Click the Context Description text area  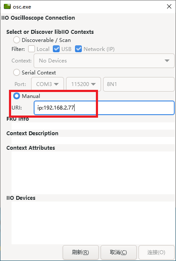click(x=93, y=140)
